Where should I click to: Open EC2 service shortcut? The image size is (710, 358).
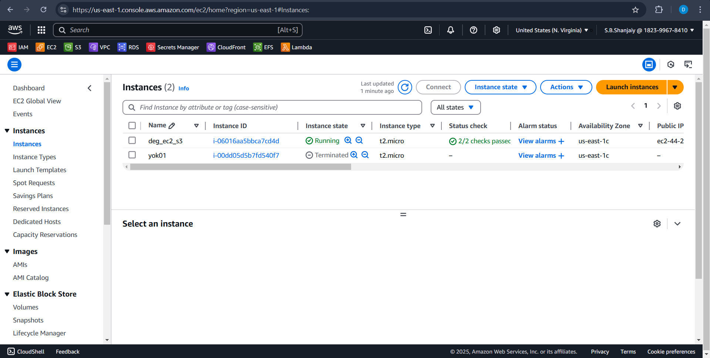(x=46, y=47)
